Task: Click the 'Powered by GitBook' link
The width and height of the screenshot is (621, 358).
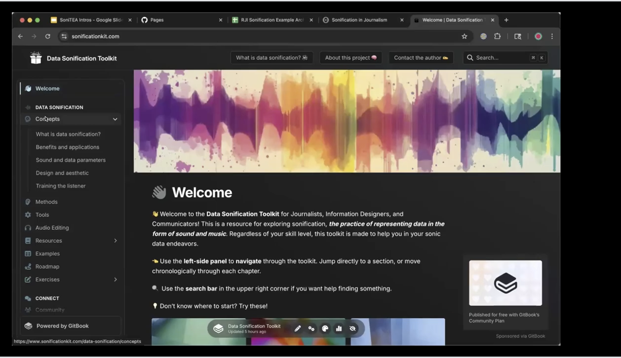Action: tap(62, 326)
